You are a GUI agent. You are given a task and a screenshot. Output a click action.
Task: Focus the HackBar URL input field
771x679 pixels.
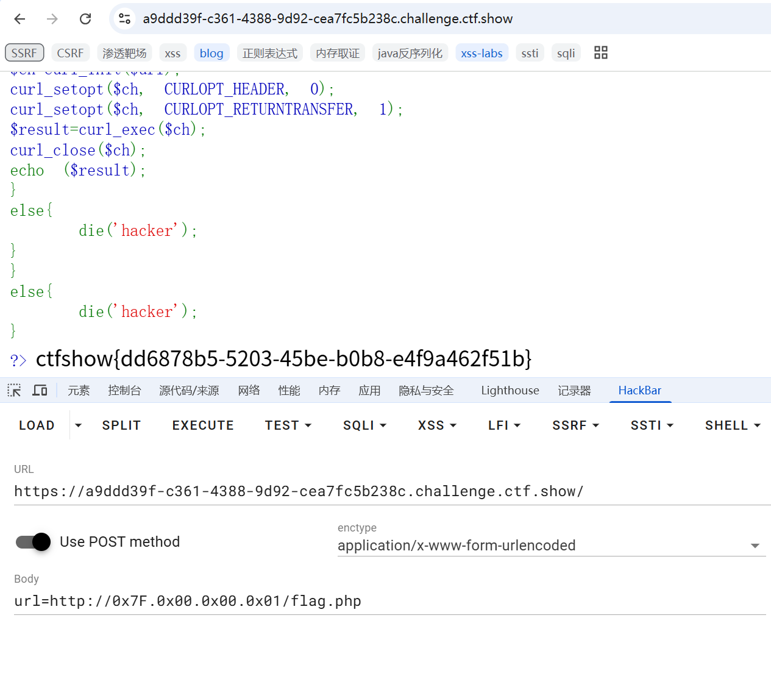click(393, 491)
